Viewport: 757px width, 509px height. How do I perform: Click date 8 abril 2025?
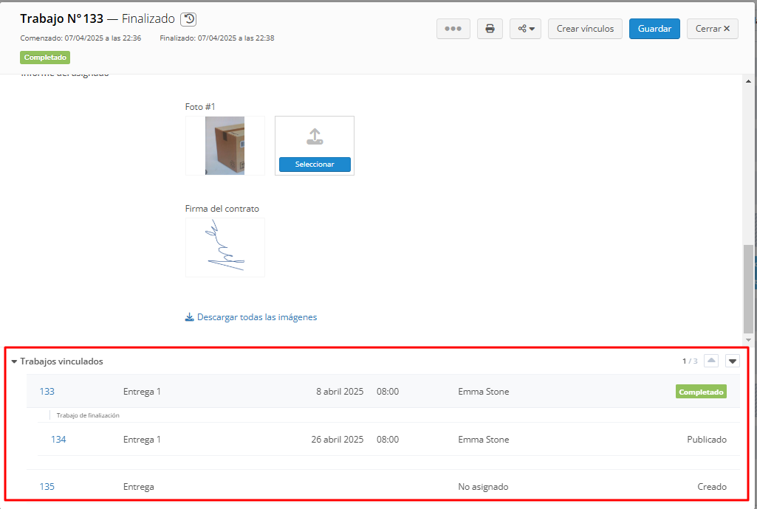click(340, 392)
